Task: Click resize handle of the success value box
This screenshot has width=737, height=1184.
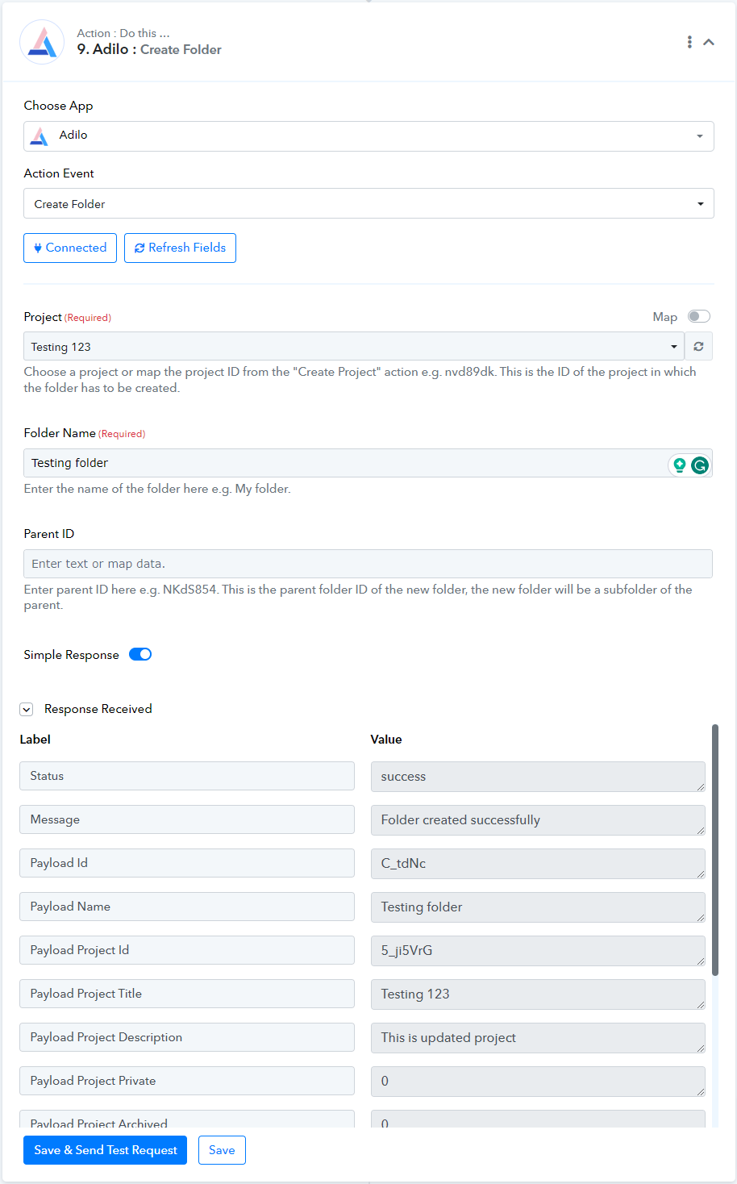Action: (x=700, y=786)
